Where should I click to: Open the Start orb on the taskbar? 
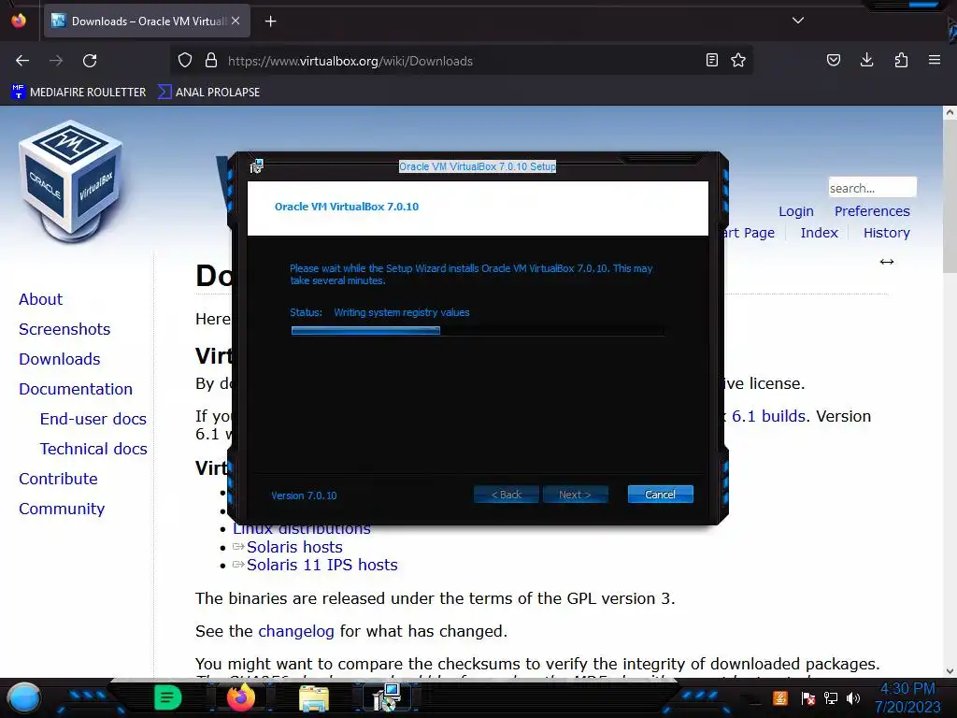(23, 697)
